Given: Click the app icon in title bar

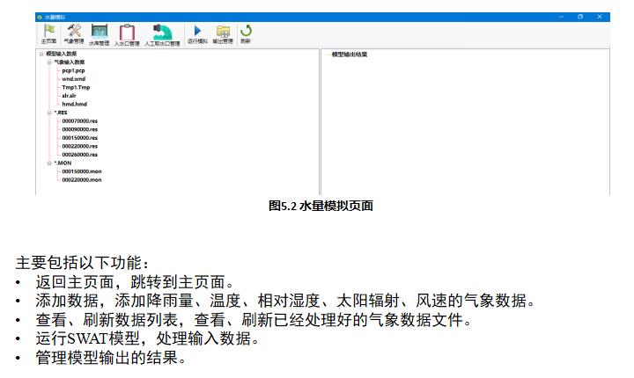Looking at the screenshot, I should 40,17.
